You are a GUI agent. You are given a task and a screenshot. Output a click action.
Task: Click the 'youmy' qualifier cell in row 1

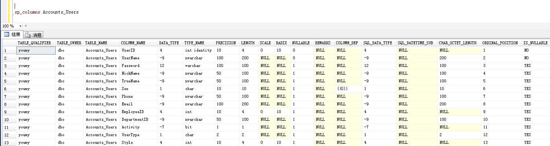point(36,50)
